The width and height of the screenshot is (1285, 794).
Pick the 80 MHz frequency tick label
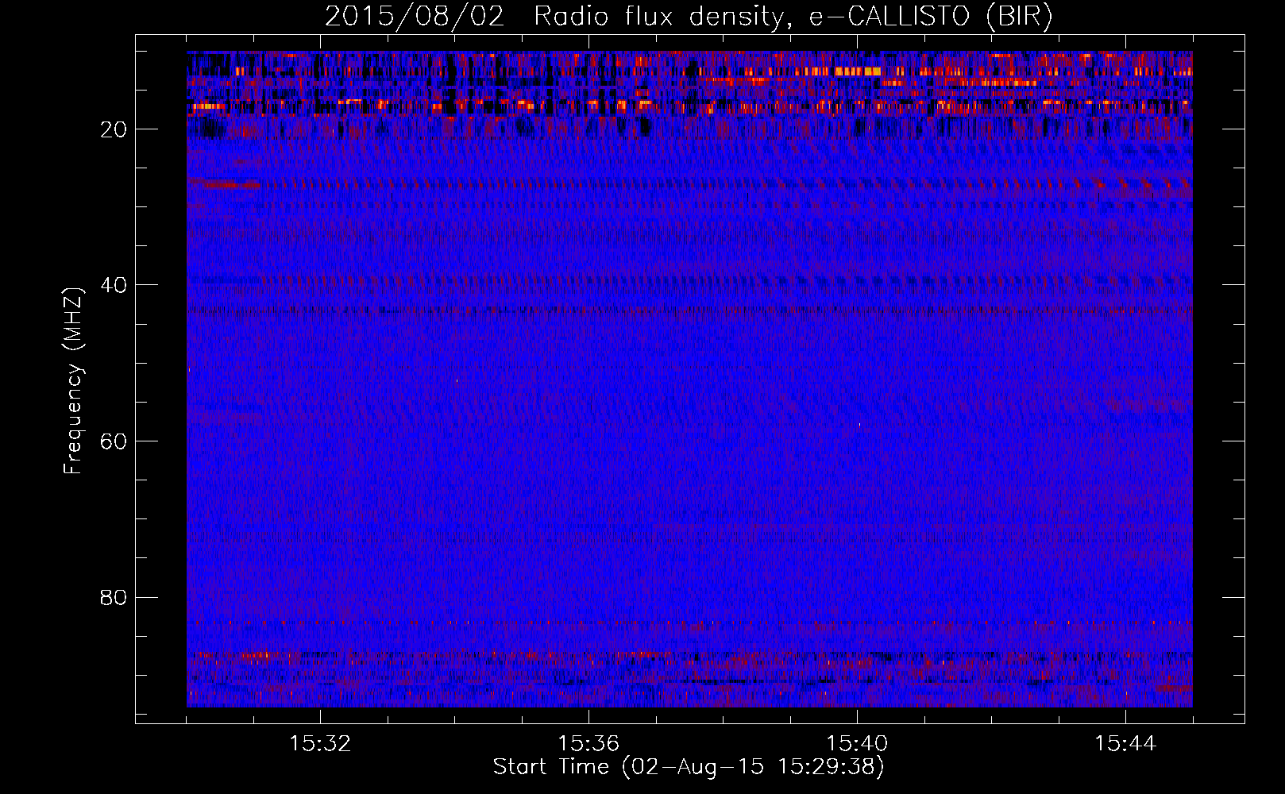[114, 597]
